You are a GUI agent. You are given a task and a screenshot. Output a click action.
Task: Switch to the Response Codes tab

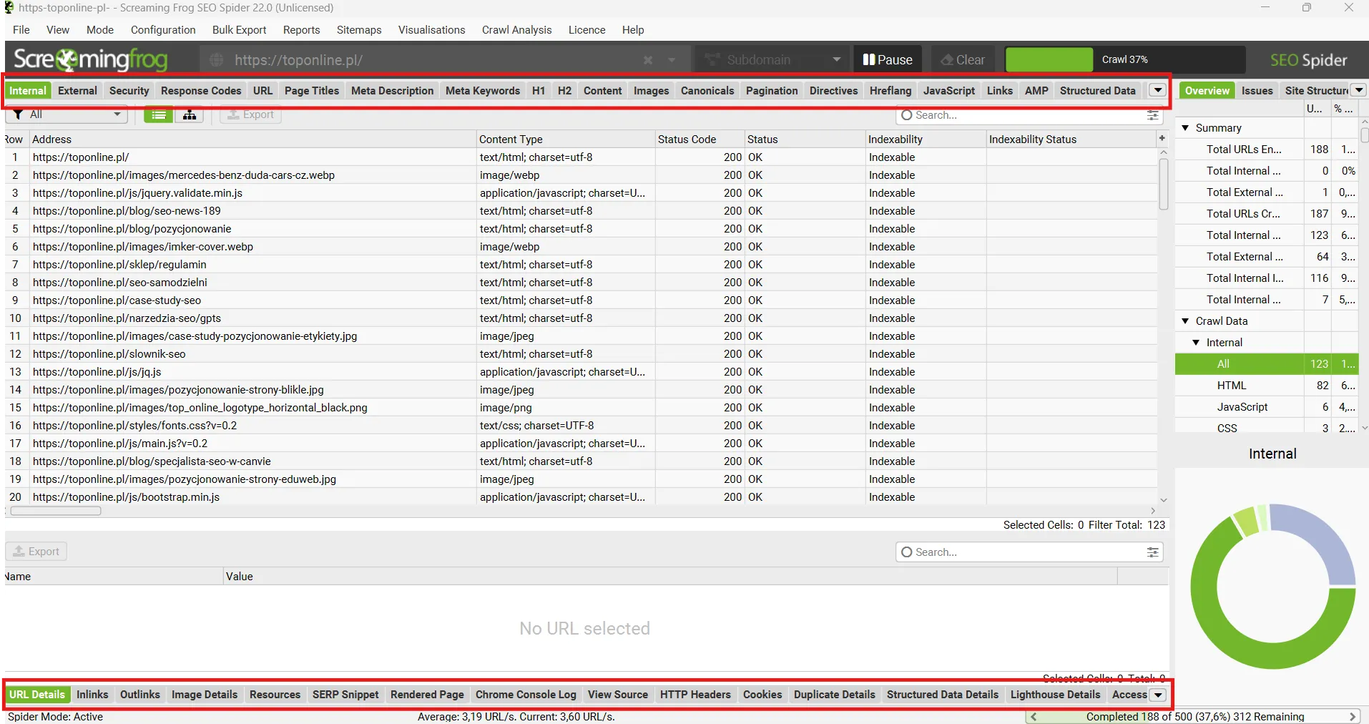point(201,91)
